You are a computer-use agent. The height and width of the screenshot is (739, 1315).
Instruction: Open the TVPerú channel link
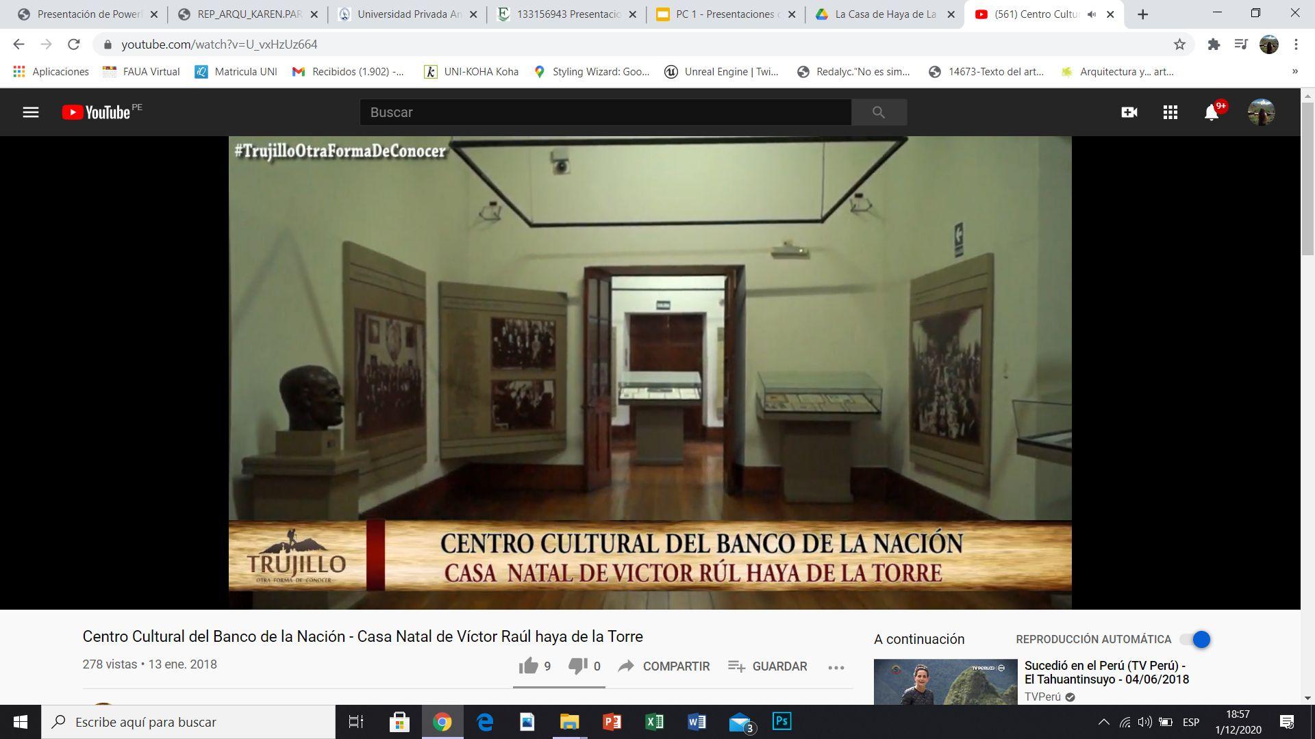pyautogui.click(x=1042, y=697)
